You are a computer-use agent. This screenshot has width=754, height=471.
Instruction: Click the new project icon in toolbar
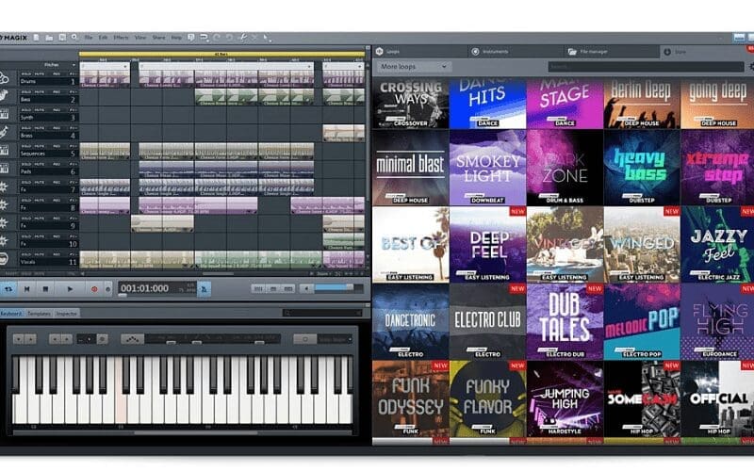36,37
